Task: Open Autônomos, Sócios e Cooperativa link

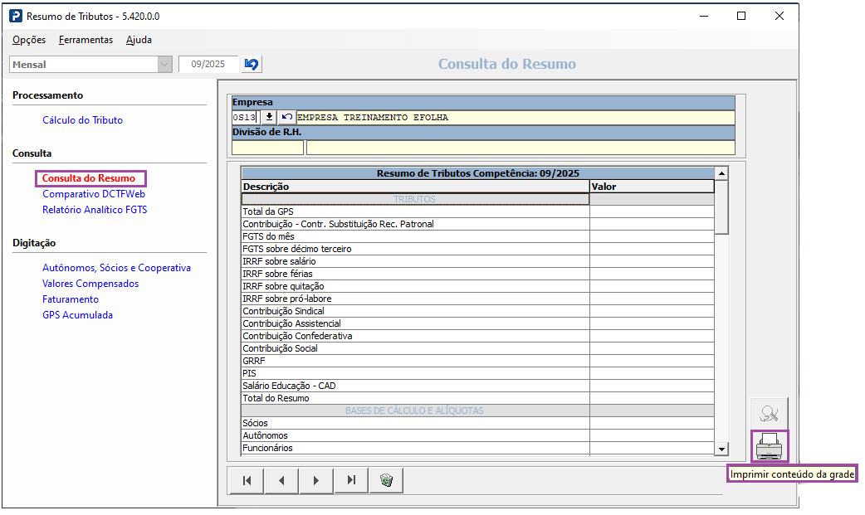Action: point(116,268)
